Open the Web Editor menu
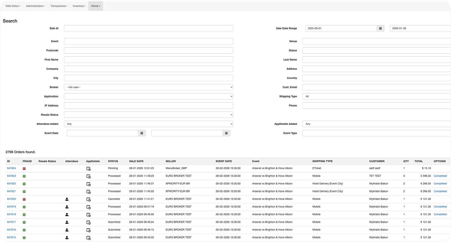The height and width of the screenshot is (242, 451). point(13,6)
